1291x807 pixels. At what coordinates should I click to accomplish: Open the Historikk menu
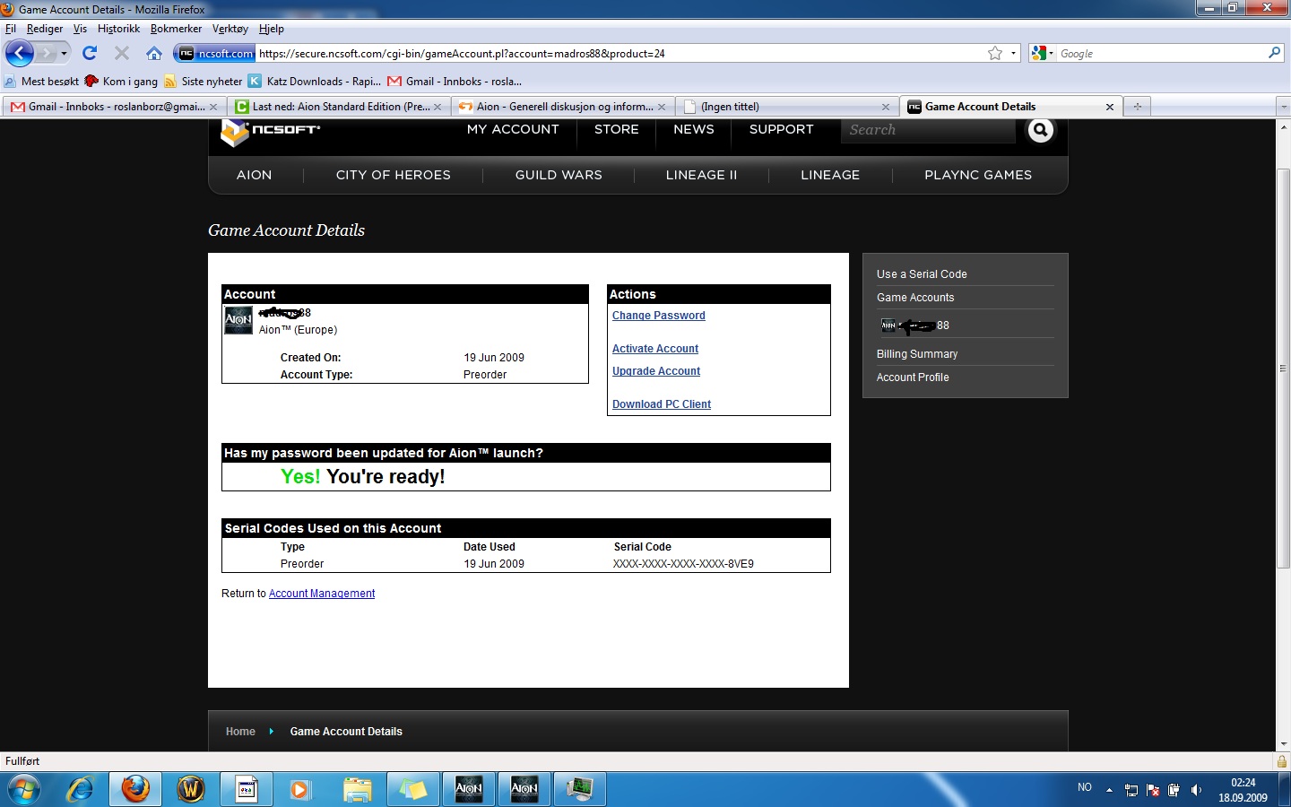118,29
